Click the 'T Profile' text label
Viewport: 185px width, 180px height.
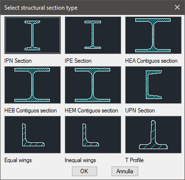click(x=134, y=160)
